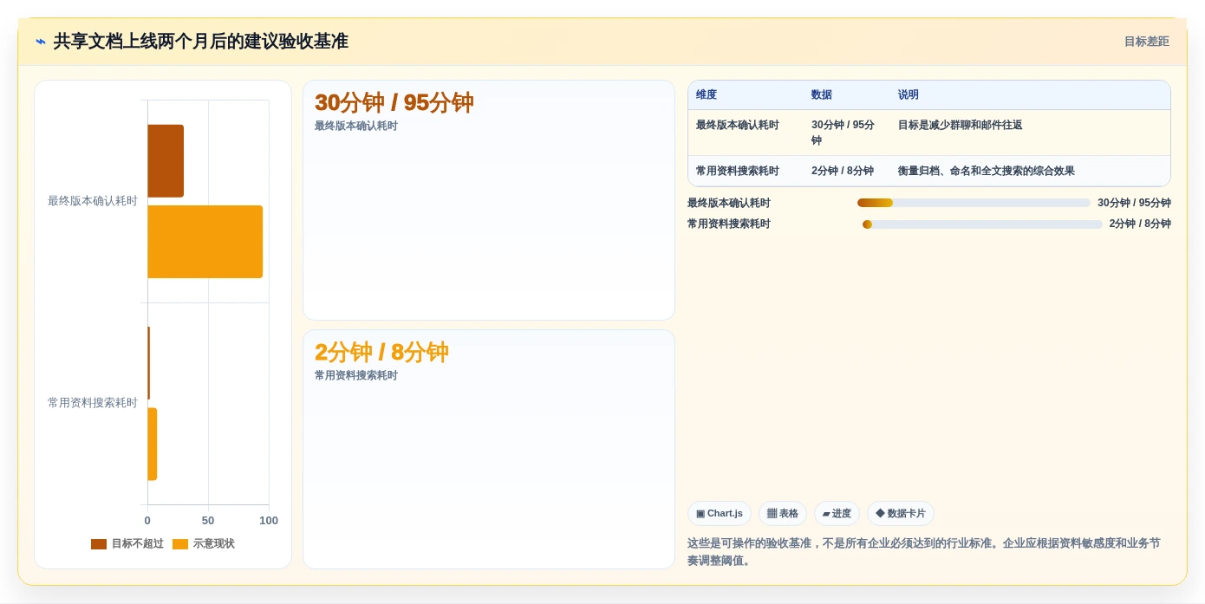Viewport: 1205px width, 604px height.
Task: Click the 常用资料搜索耗时 card caption
Action: click(x=355, y=376)
